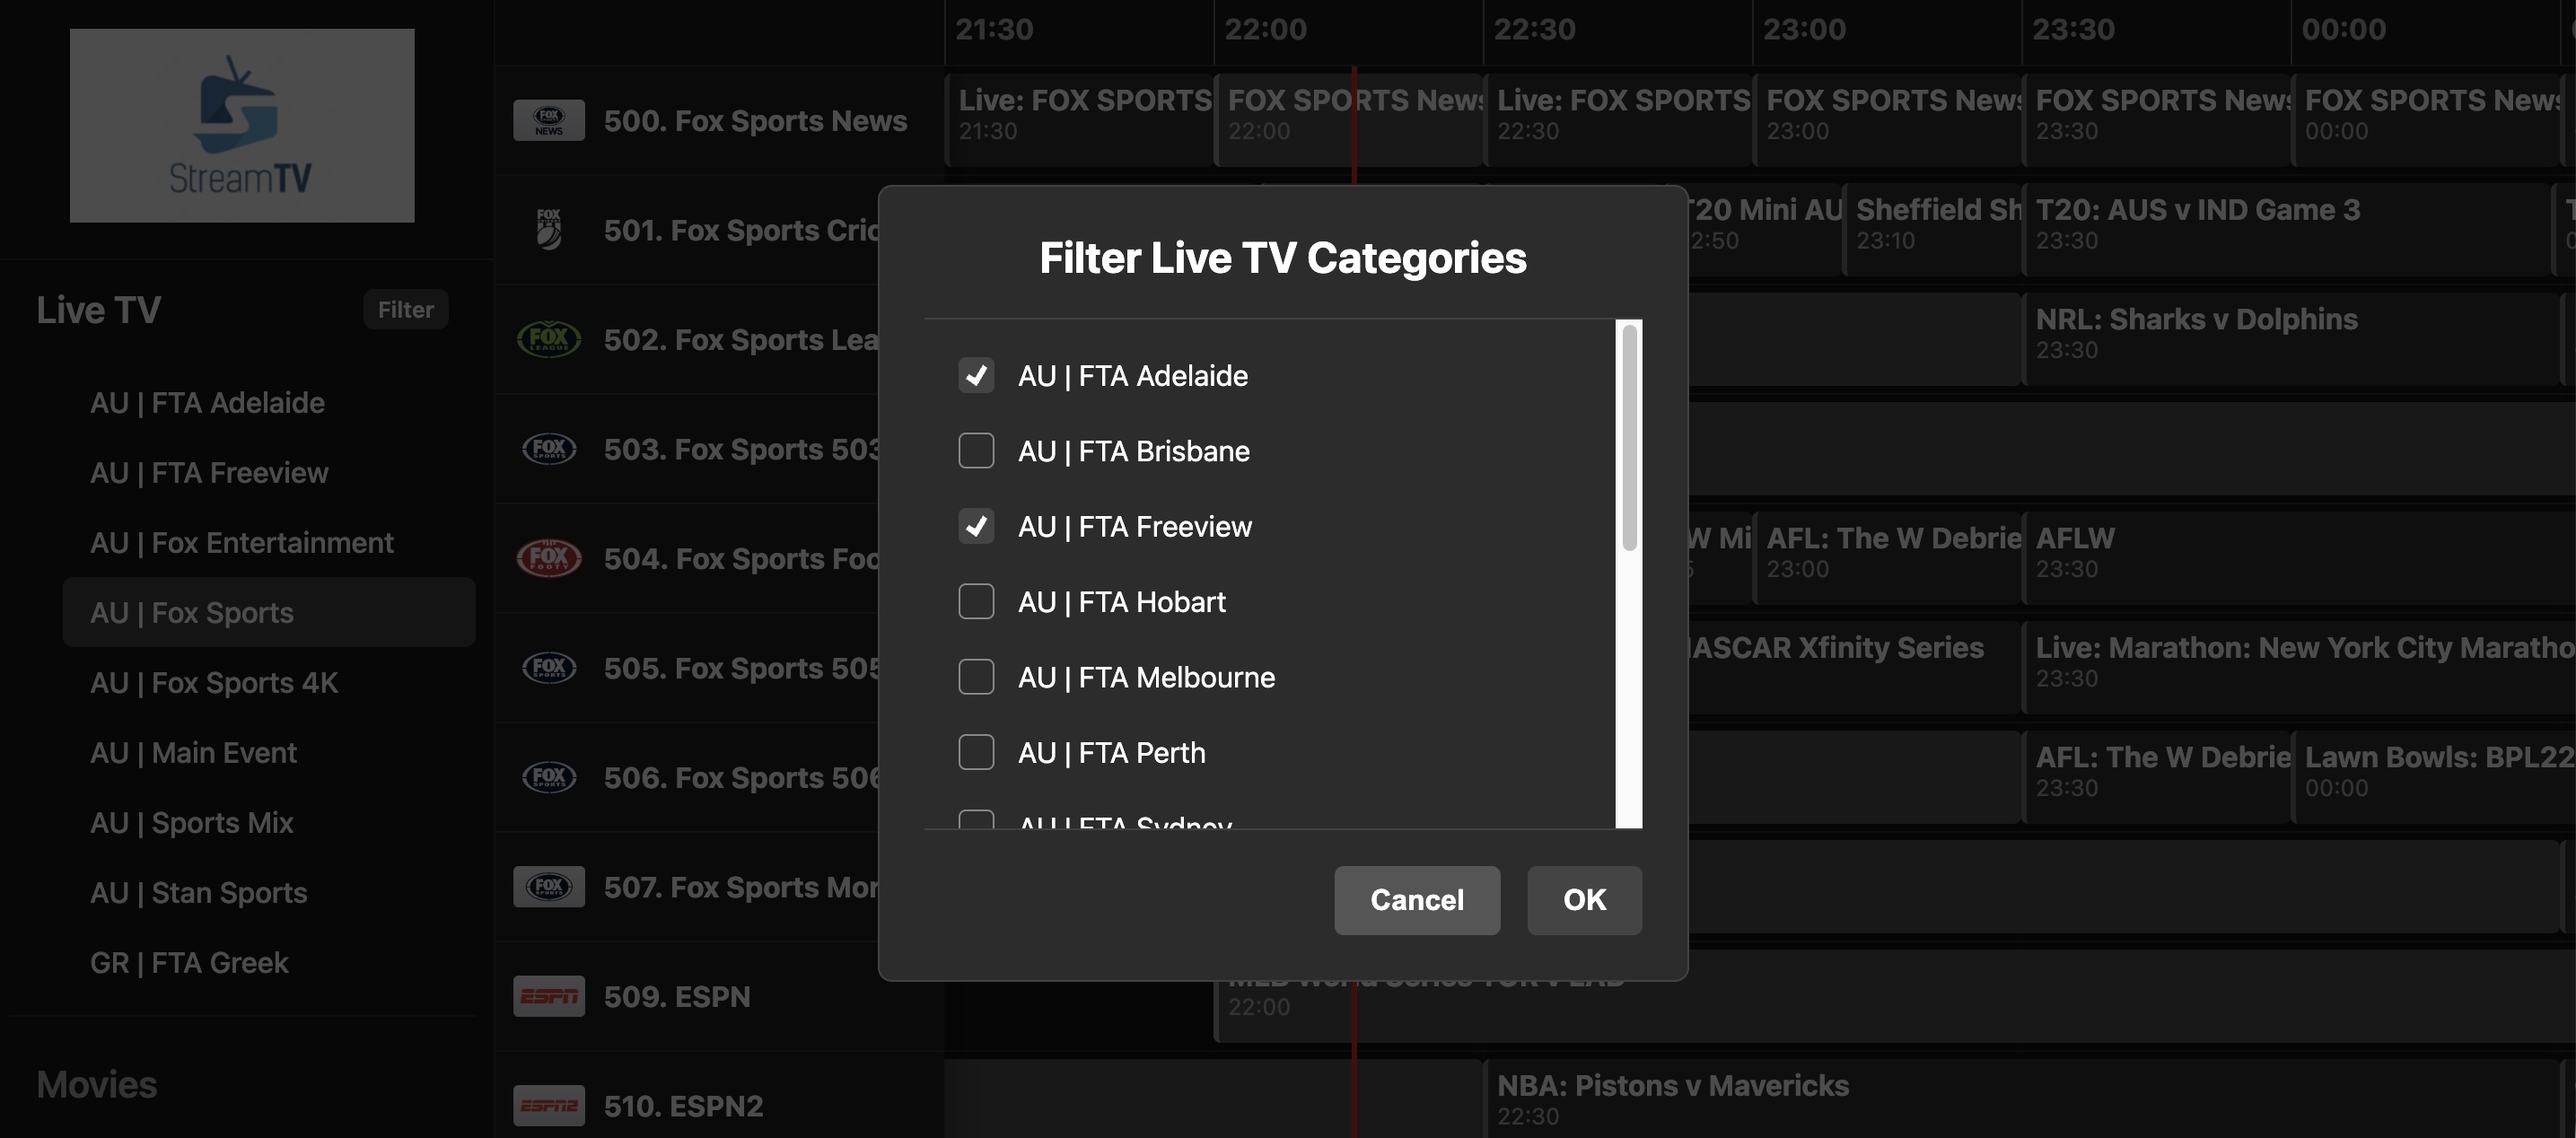2576x1138 pixels.
Task: Open AU | Stan Sports category
Action: (x=199, y=892)
